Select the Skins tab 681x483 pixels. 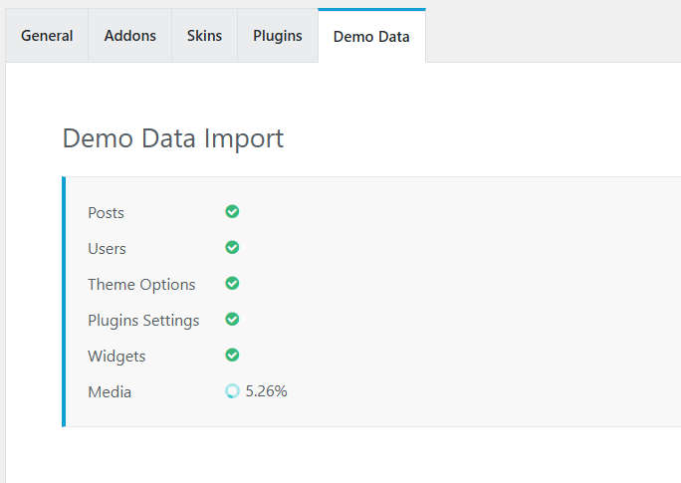tap(204, 36)
